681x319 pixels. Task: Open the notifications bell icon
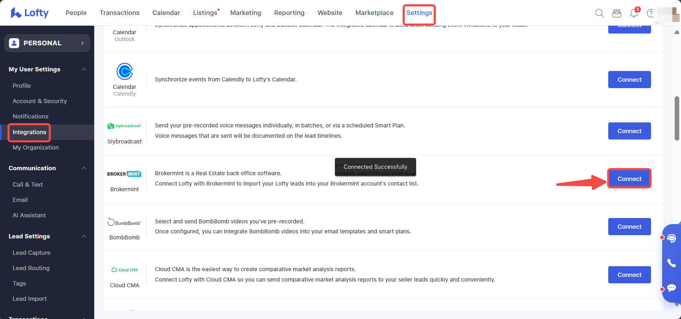[x=634, y=13]
